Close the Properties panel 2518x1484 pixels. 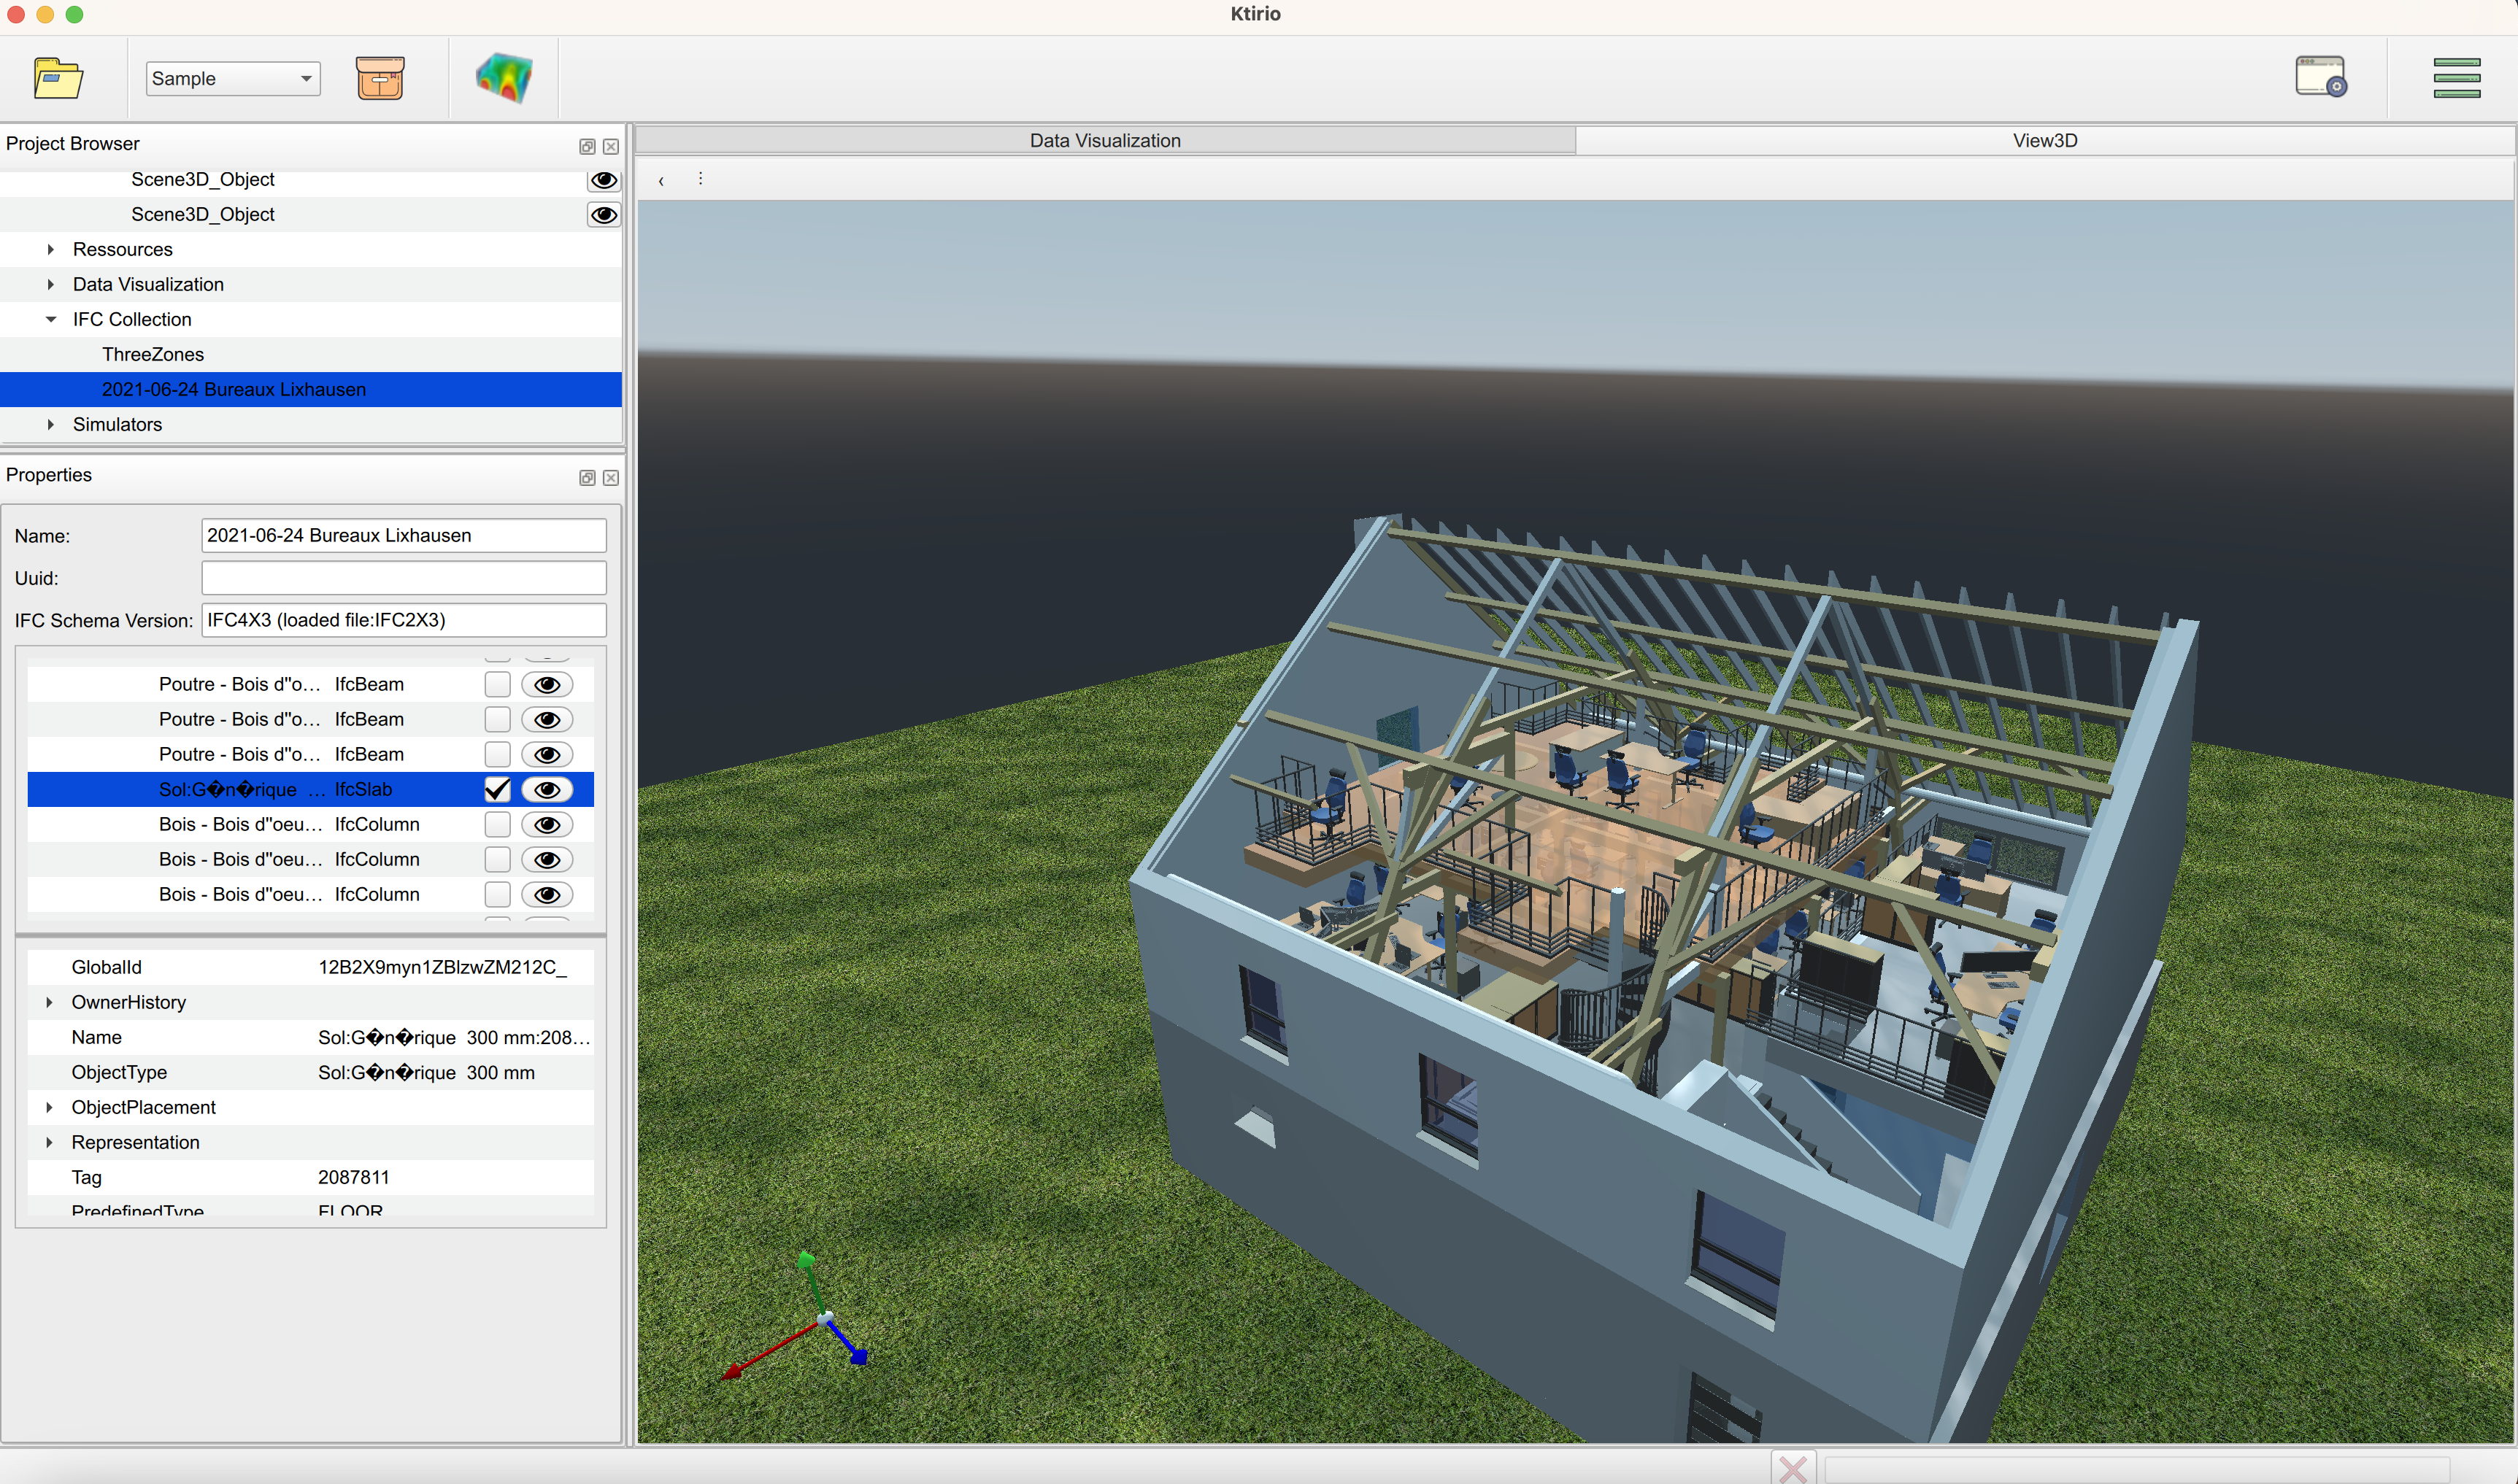click(610, 478)
